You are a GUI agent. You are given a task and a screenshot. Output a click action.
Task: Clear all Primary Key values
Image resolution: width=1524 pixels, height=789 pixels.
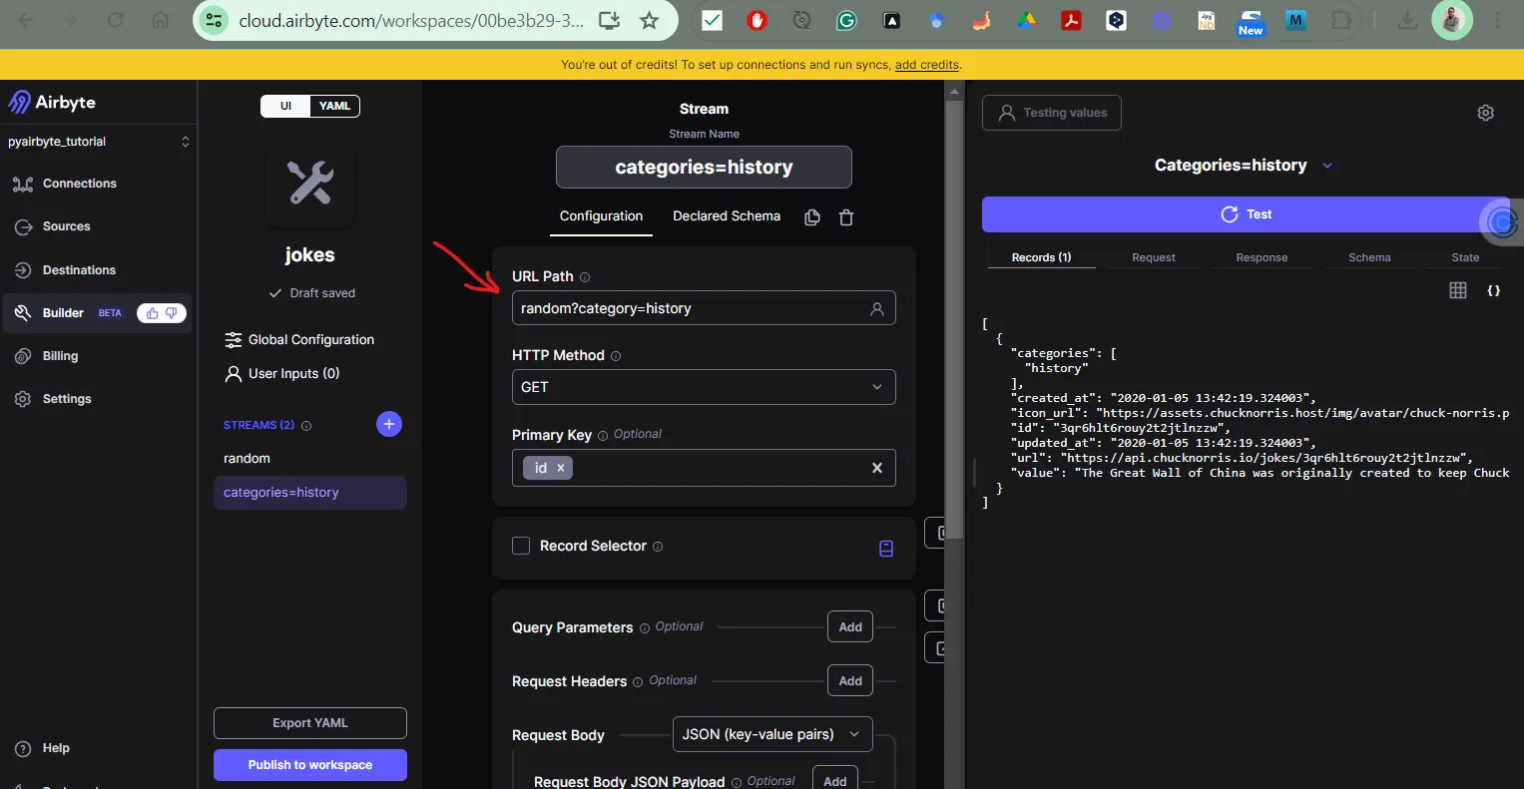[x=877, y=468]
